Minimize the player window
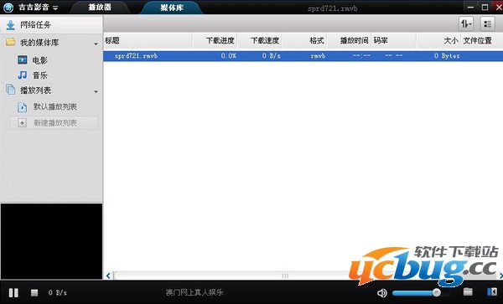The width and height of the screenshot is (503, 304). (470, 7)
